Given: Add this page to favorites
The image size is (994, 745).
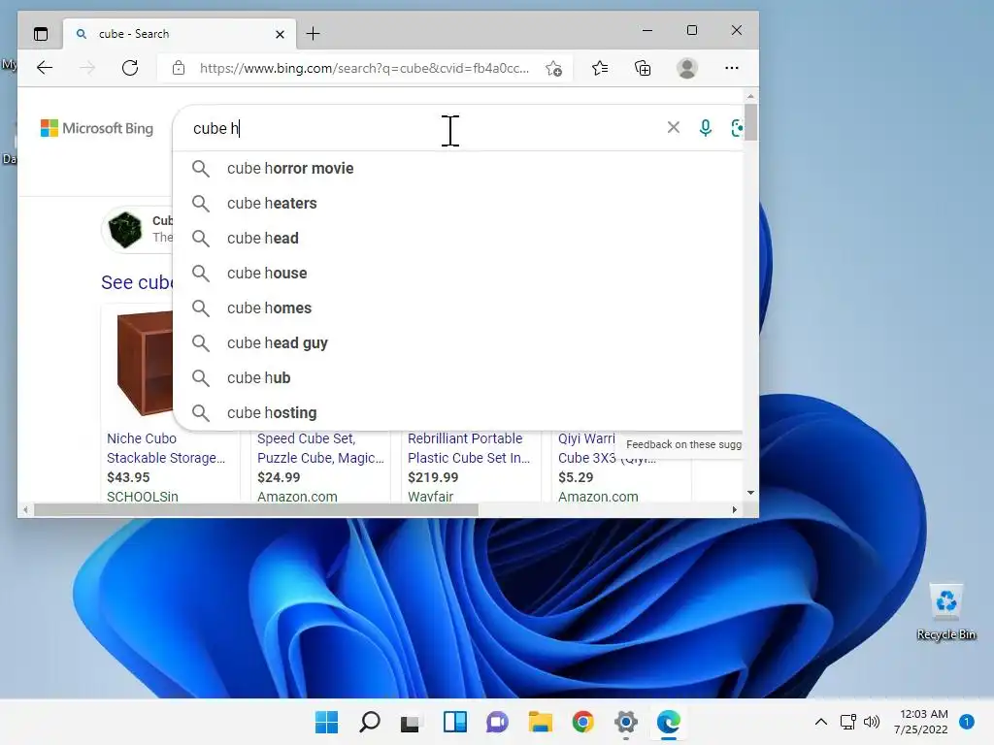Looking at the screenshot, I should click(553, 69).
